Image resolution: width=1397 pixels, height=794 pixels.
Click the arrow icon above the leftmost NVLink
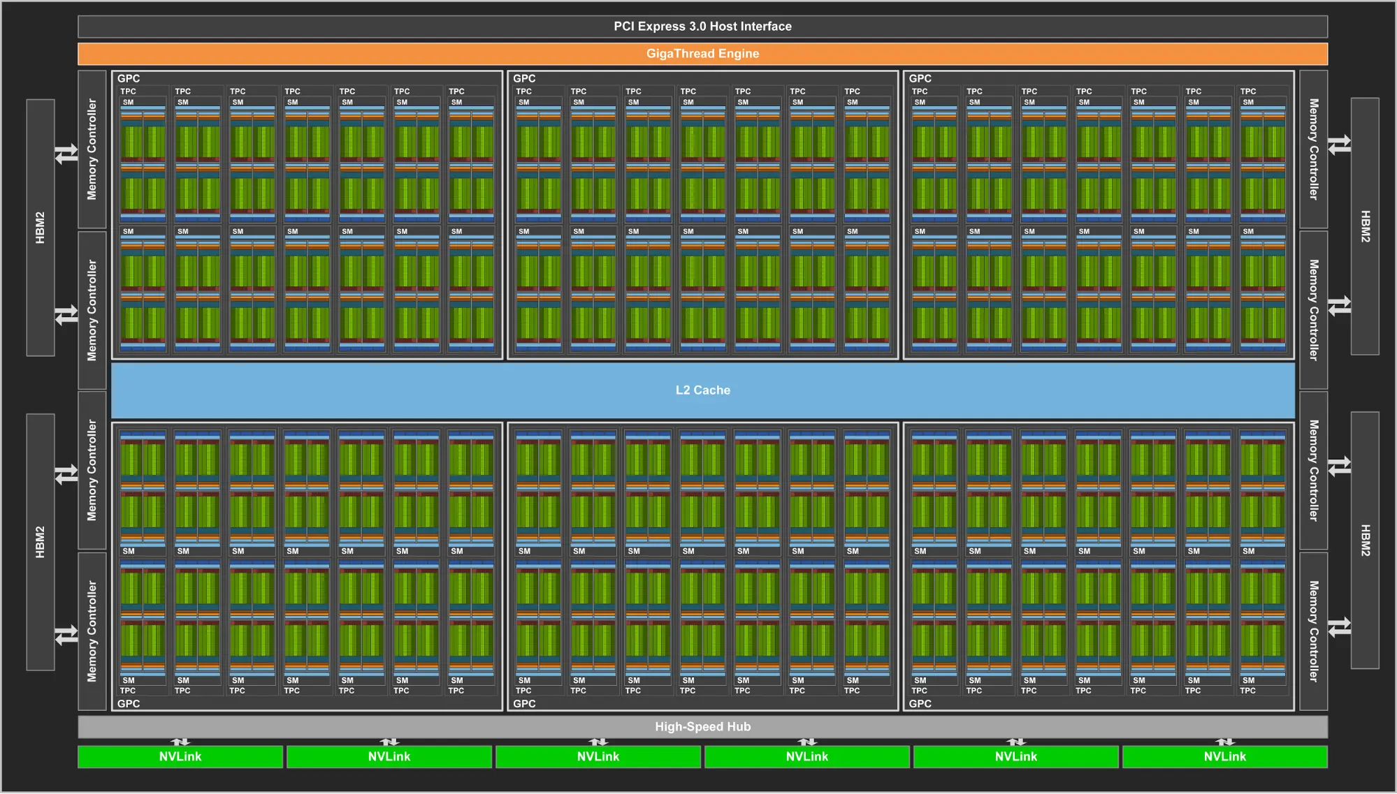pyautogui.click(x=180, y=742)
